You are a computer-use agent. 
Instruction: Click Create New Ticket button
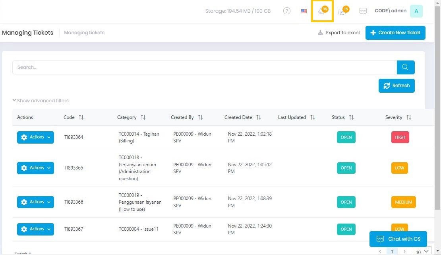pos(395,33)
